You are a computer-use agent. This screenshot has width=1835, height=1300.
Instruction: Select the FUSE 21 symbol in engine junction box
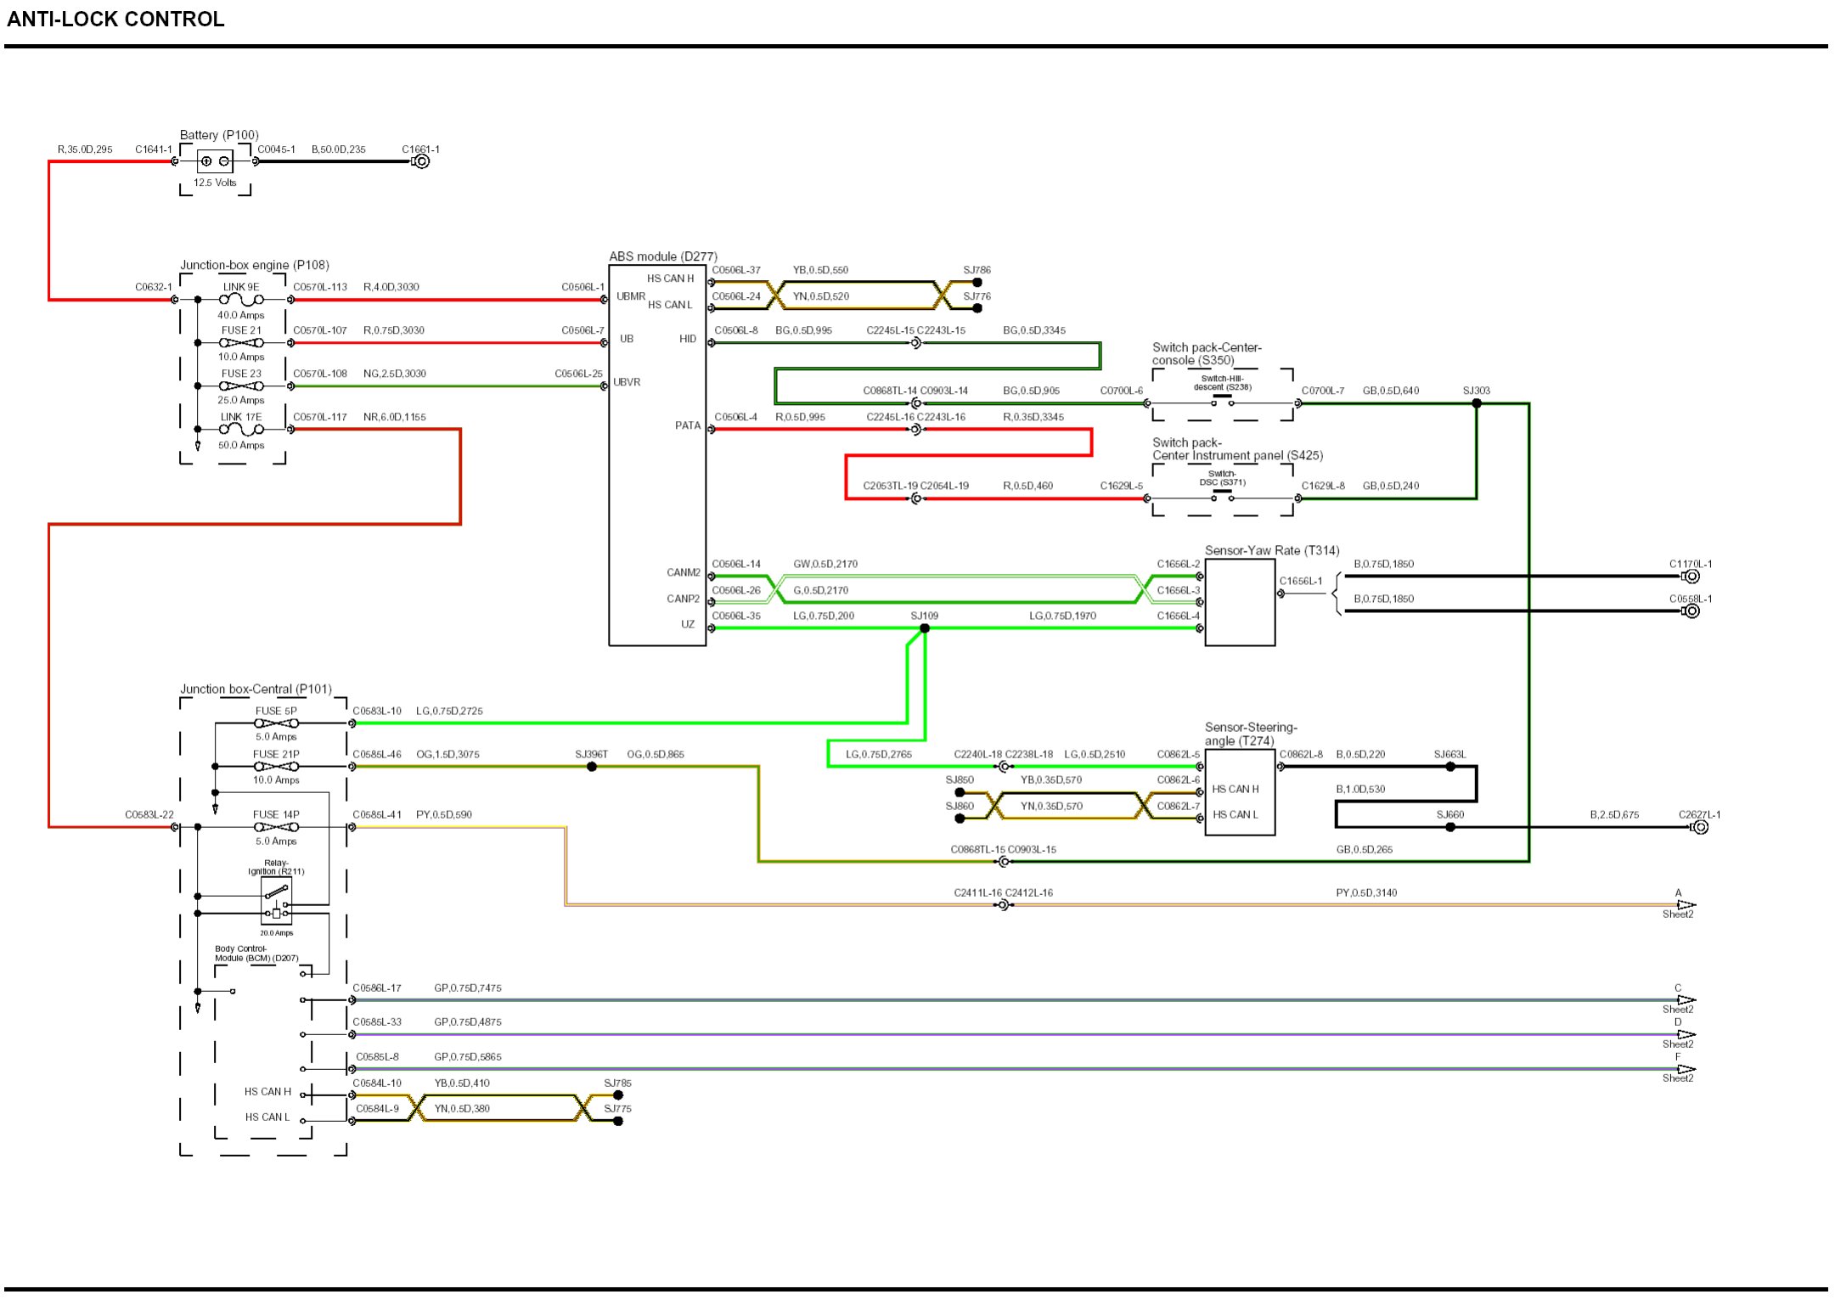click(x=241, y=343)
